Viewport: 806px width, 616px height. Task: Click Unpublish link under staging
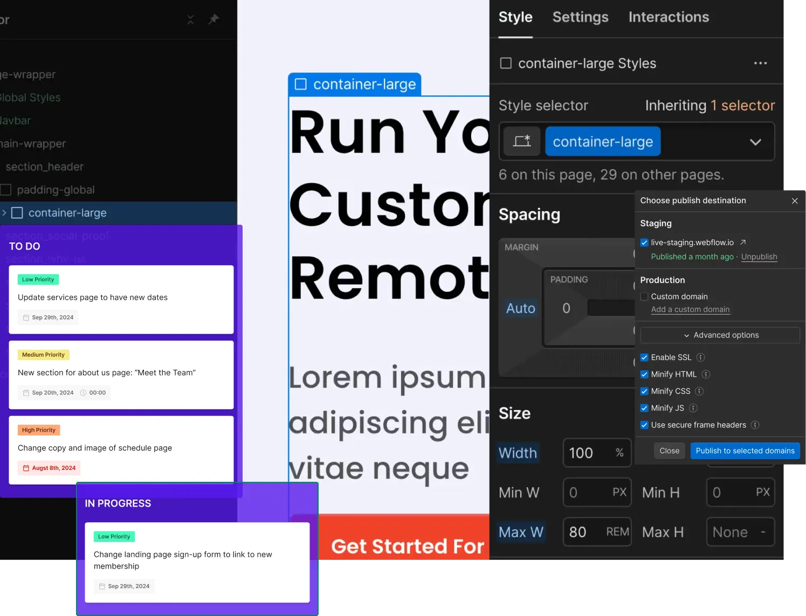tap(759, 257)
